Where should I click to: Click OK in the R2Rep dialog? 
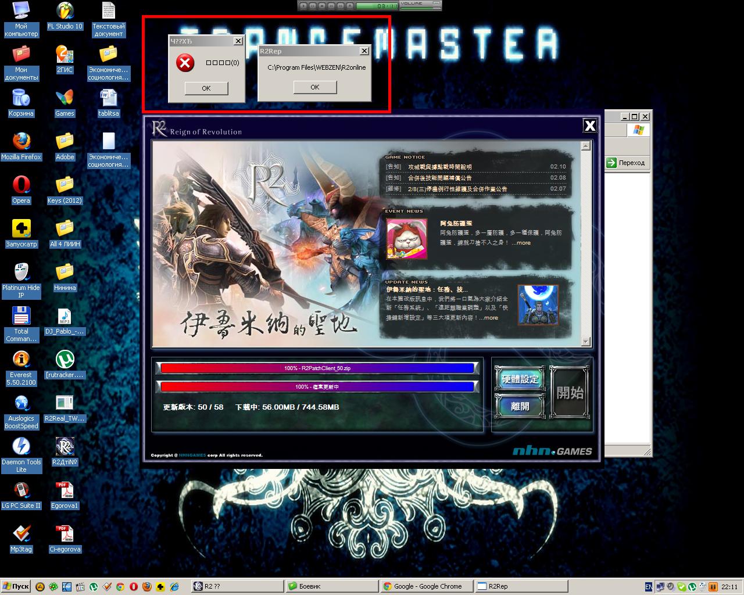pyautogui.click(x=314, y=87)
